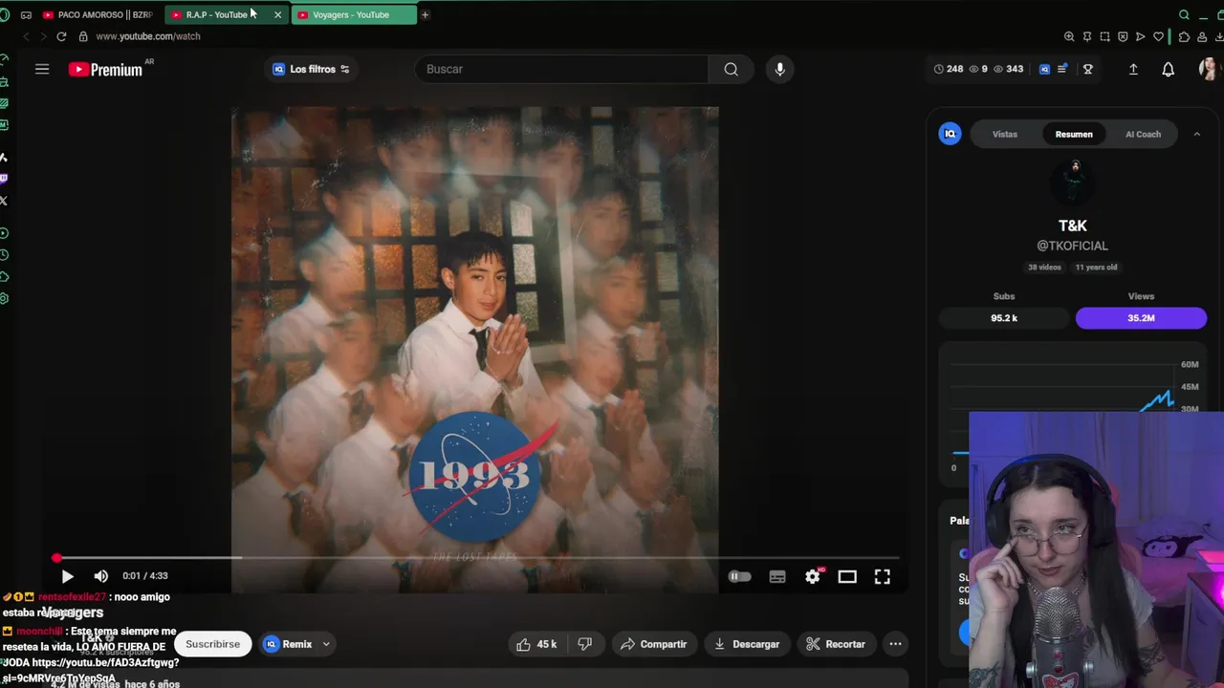Play the video

[67, 576]
